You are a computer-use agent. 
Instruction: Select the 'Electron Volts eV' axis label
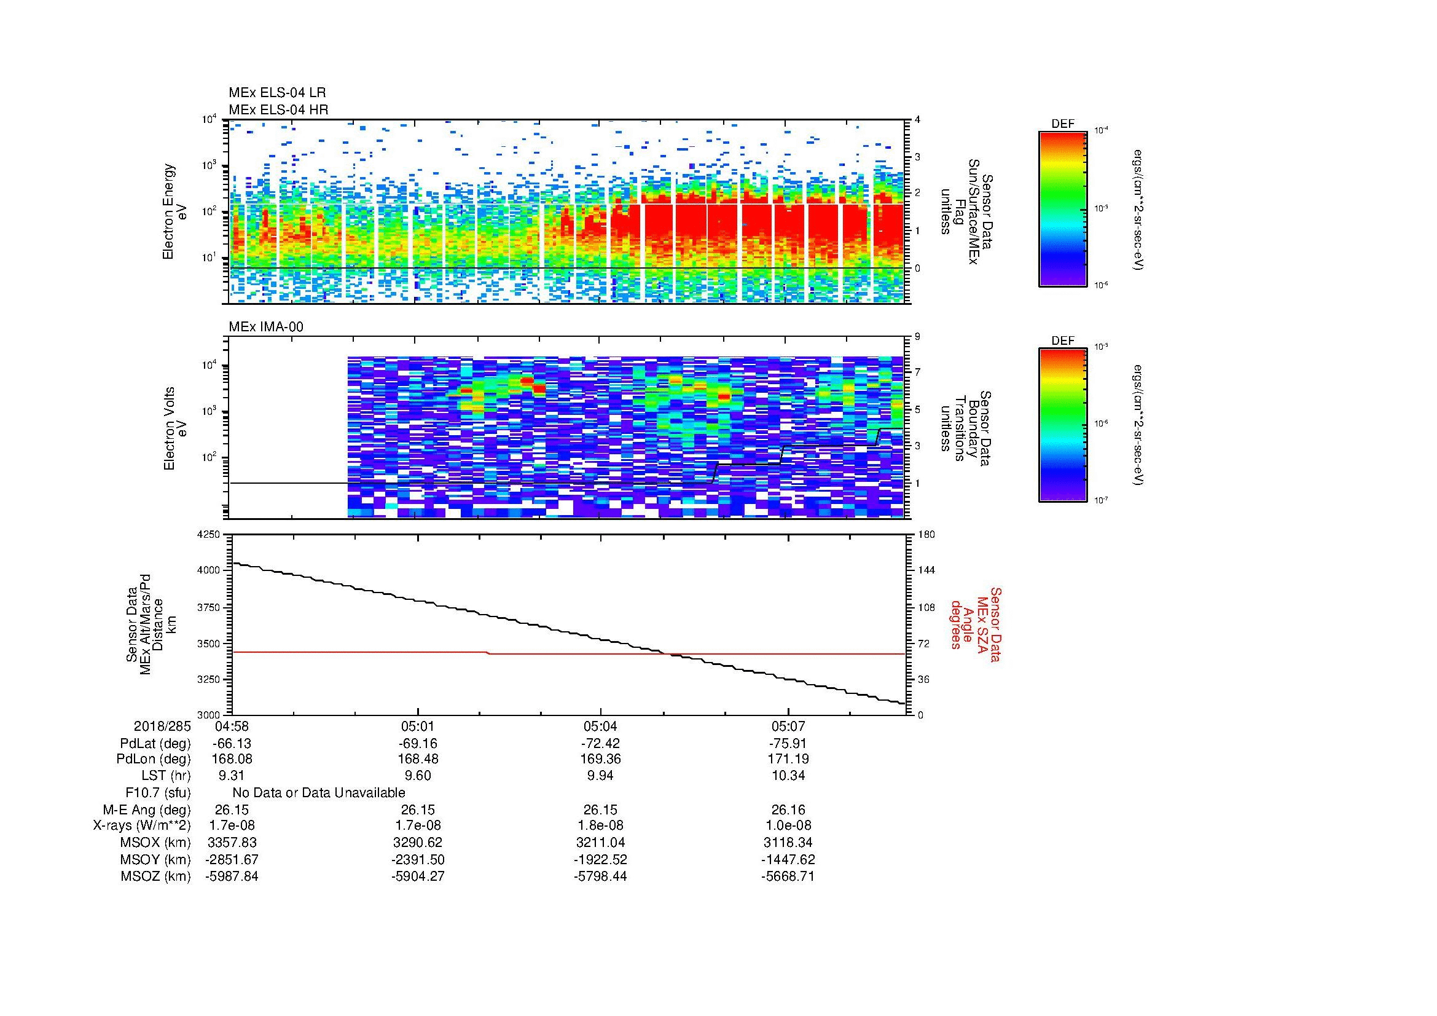coord(174,428)
